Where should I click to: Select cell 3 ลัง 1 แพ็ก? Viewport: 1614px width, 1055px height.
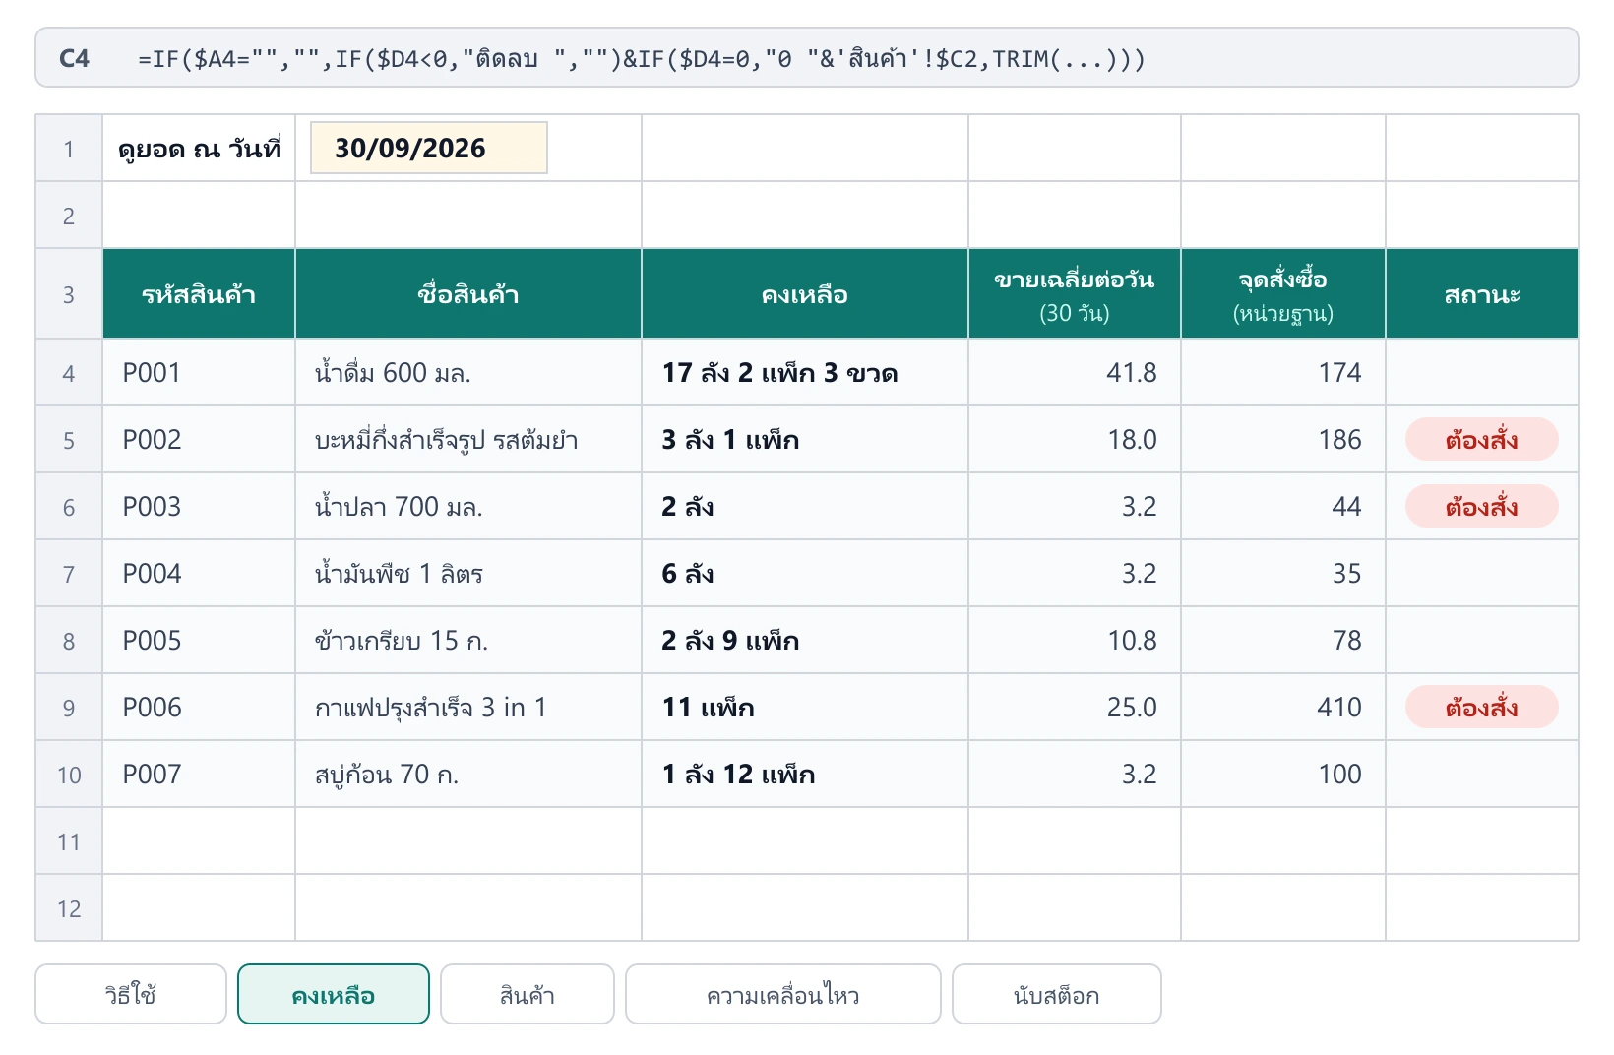(x=805, y=440)
